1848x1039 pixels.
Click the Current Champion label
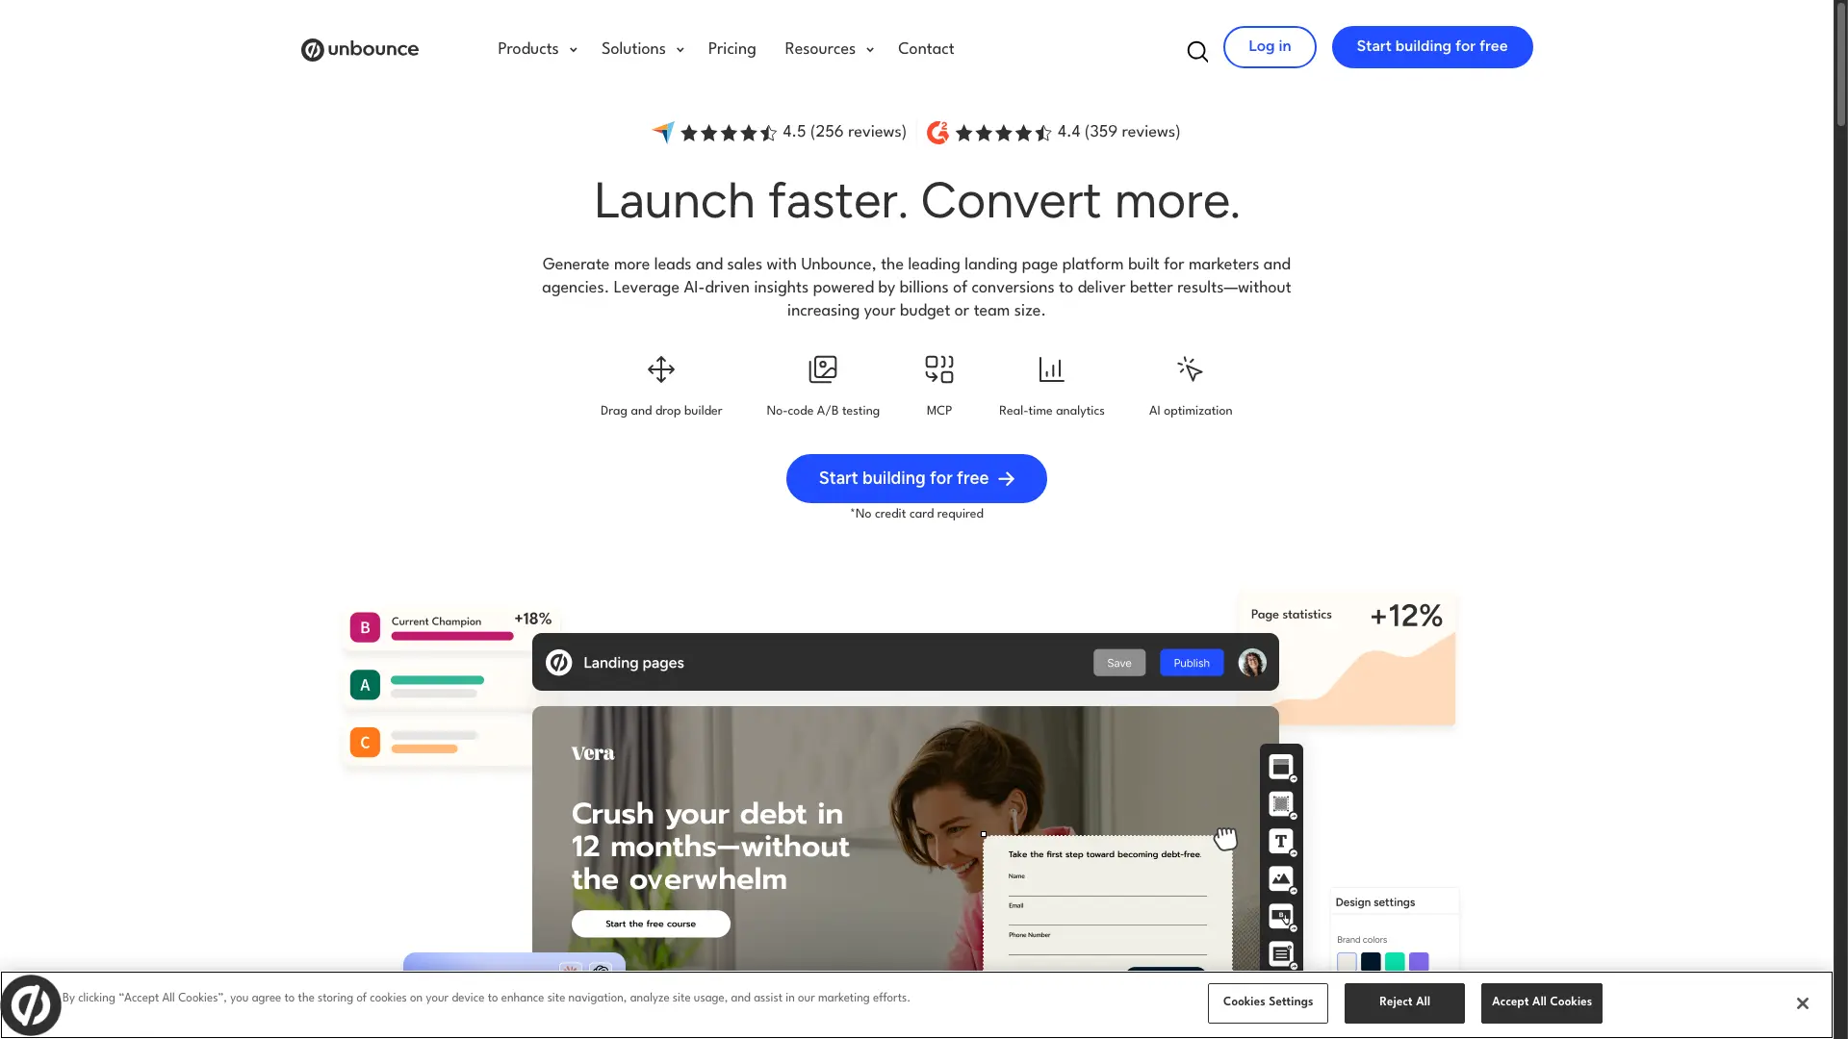[436, 621]
